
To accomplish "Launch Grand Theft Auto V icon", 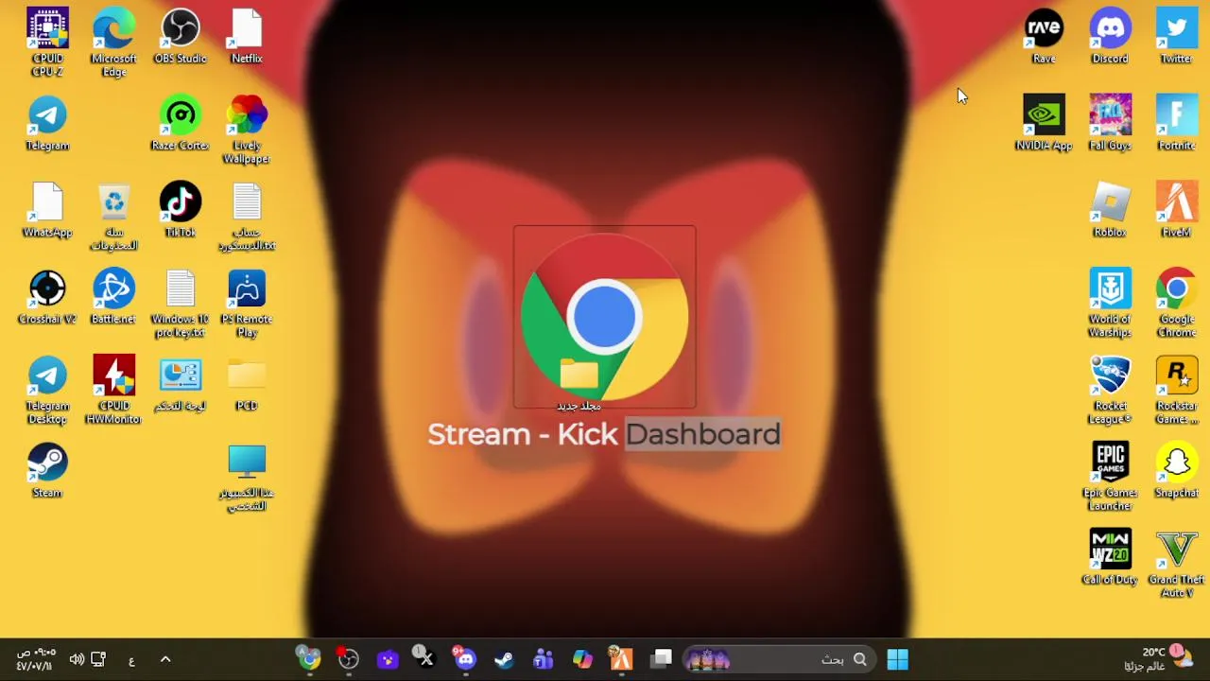I will tap(1176, 565).
